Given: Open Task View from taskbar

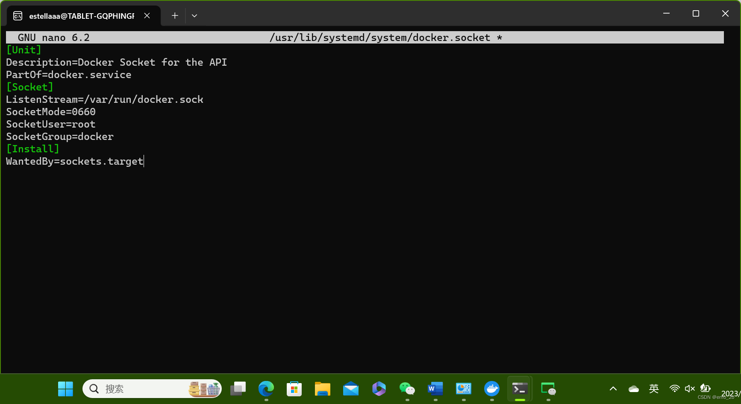Looking at the screenshot, I should [x=238, y=389].
